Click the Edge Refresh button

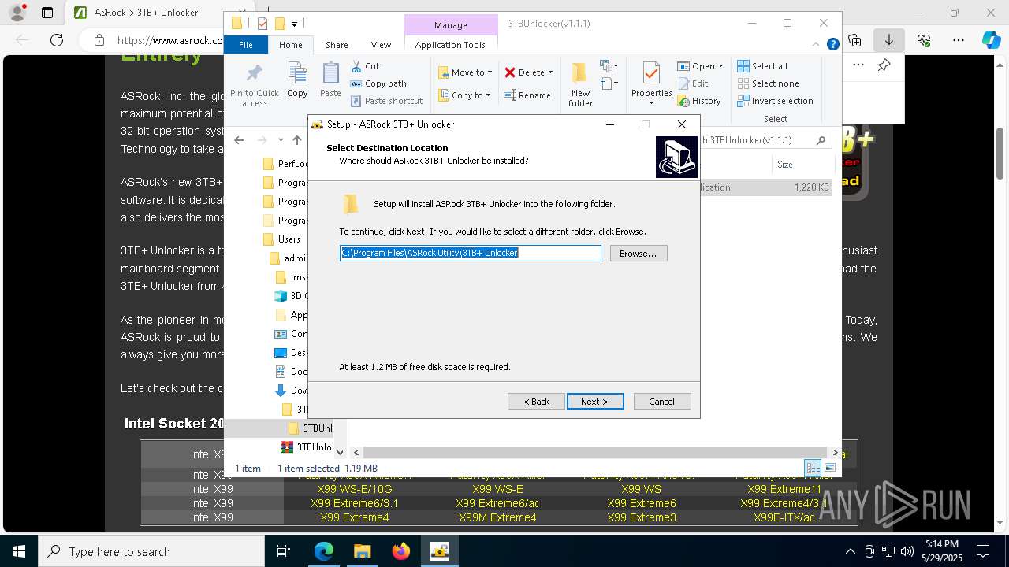57,40
